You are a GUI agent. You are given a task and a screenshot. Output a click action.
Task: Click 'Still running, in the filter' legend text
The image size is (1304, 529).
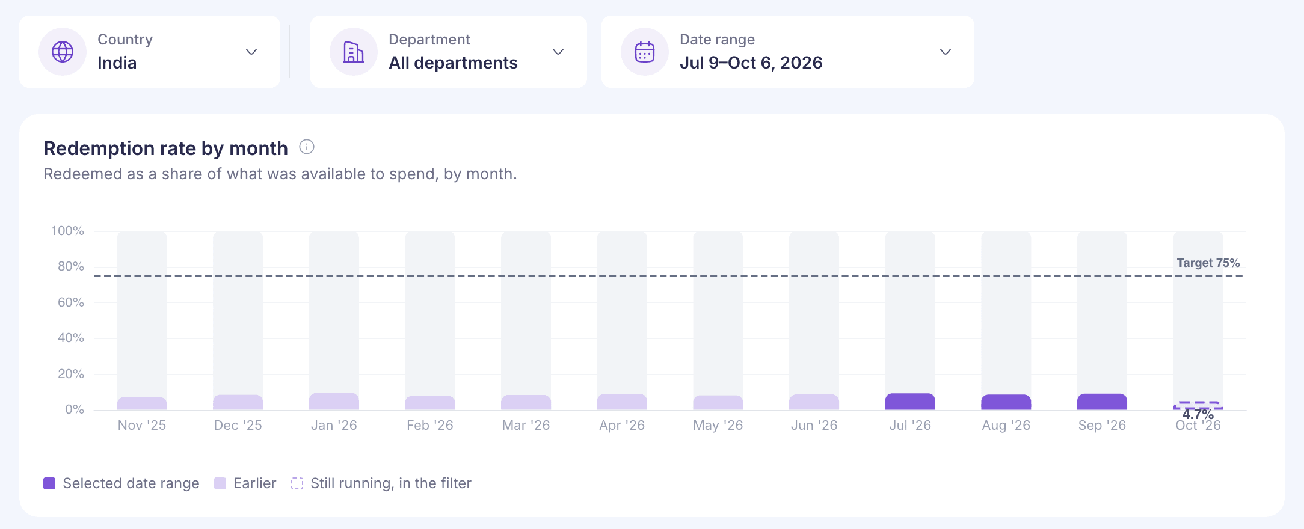click(x=391, y=483)
